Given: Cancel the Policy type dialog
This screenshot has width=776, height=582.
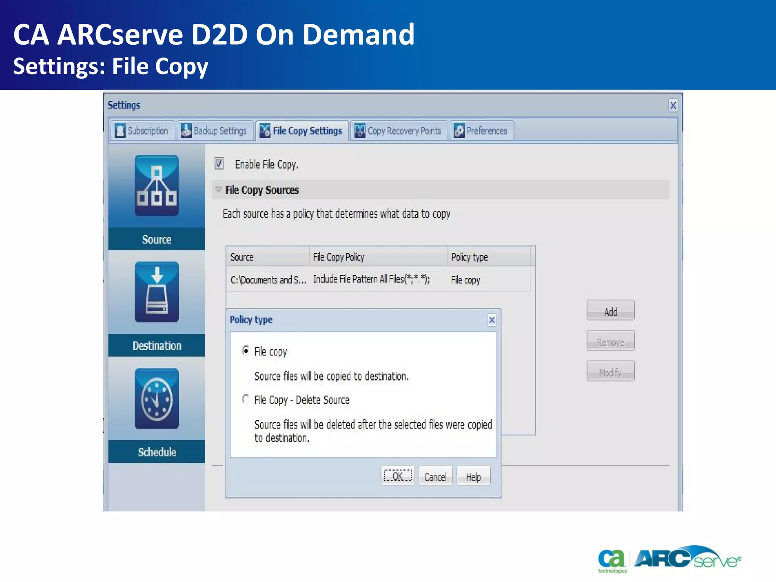Looking at the screenshot, I should [x=435, y=476].
